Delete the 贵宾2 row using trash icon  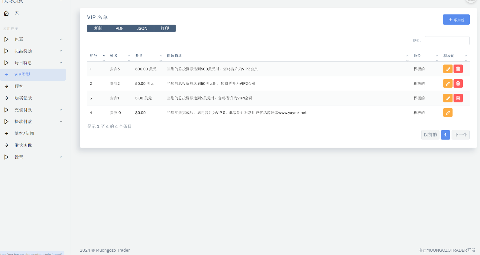458,83
